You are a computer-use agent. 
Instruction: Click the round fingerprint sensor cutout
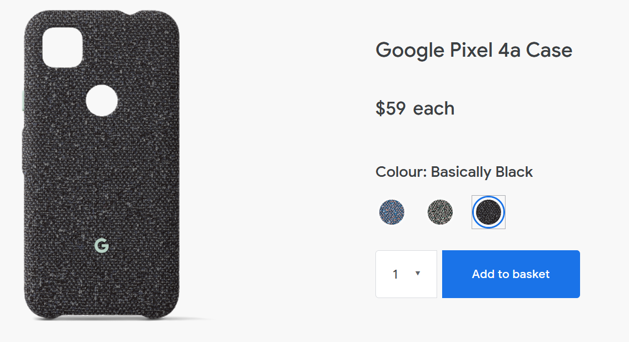coord(101,101)
